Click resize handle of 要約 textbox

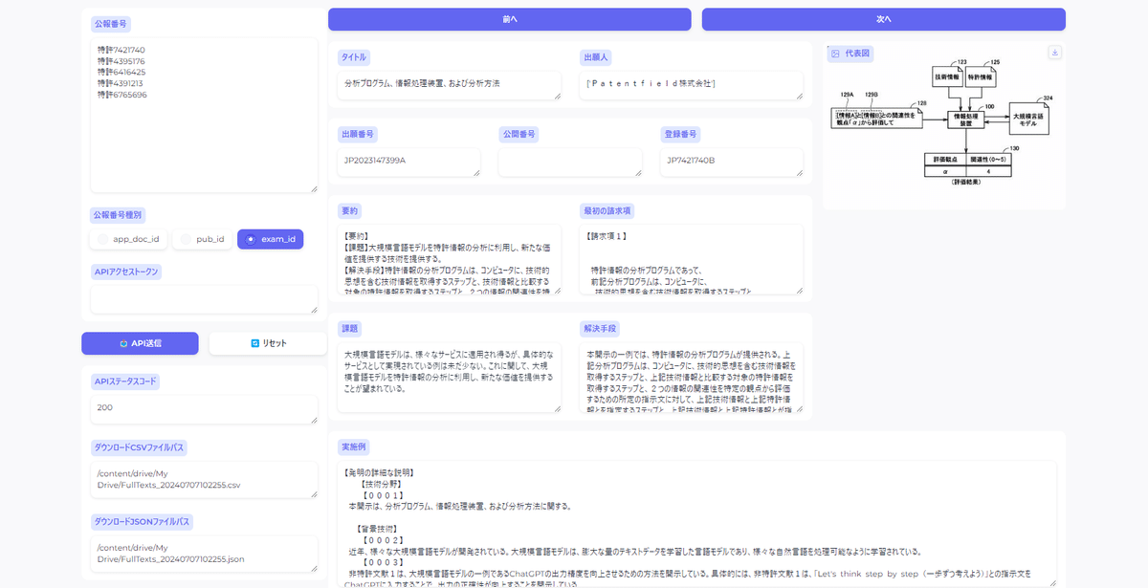click(556, 290)
